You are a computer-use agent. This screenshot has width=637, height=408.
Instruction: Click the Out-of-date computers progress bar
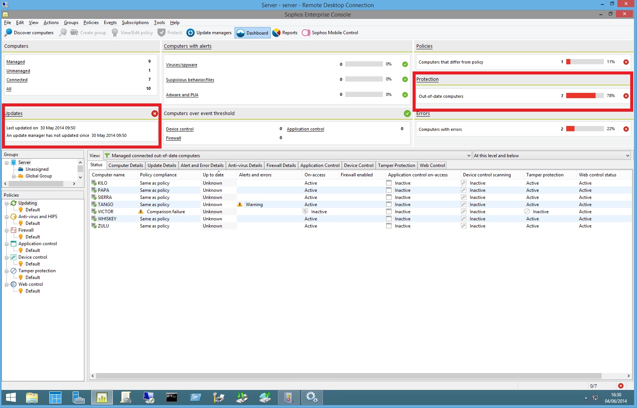[585, 96]
